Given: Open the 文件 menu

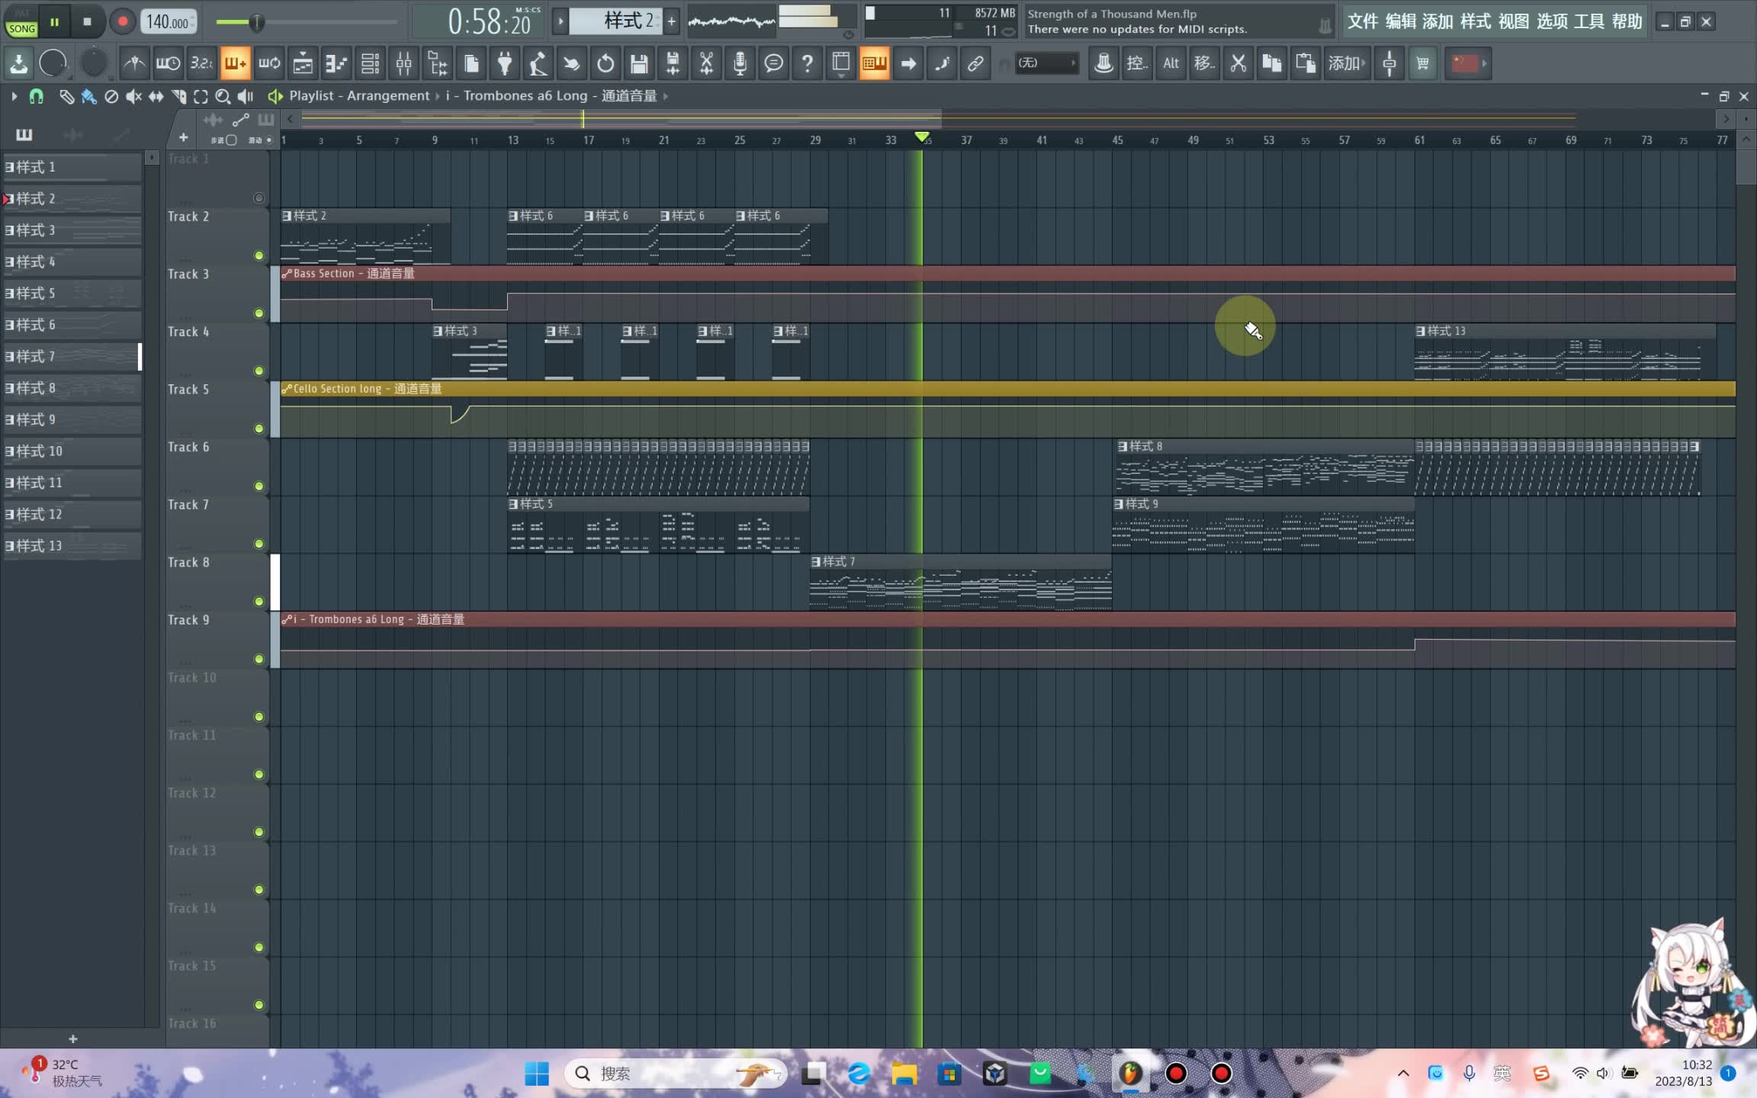Looking at the screenshot, I should point(1362,21).
